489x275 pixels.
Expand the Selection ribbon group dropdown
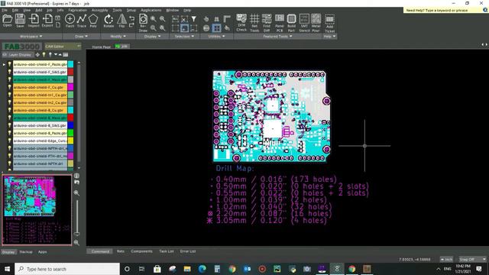pyautogui.click(x=184, y=37)
